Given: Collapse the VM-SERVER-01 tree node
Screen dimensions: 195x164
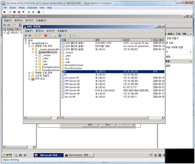Looking at the screenshot, I should (26, 43).
